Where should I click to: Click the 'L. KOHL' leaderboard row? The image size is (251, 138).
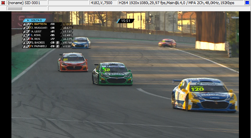tap(48, 35)
